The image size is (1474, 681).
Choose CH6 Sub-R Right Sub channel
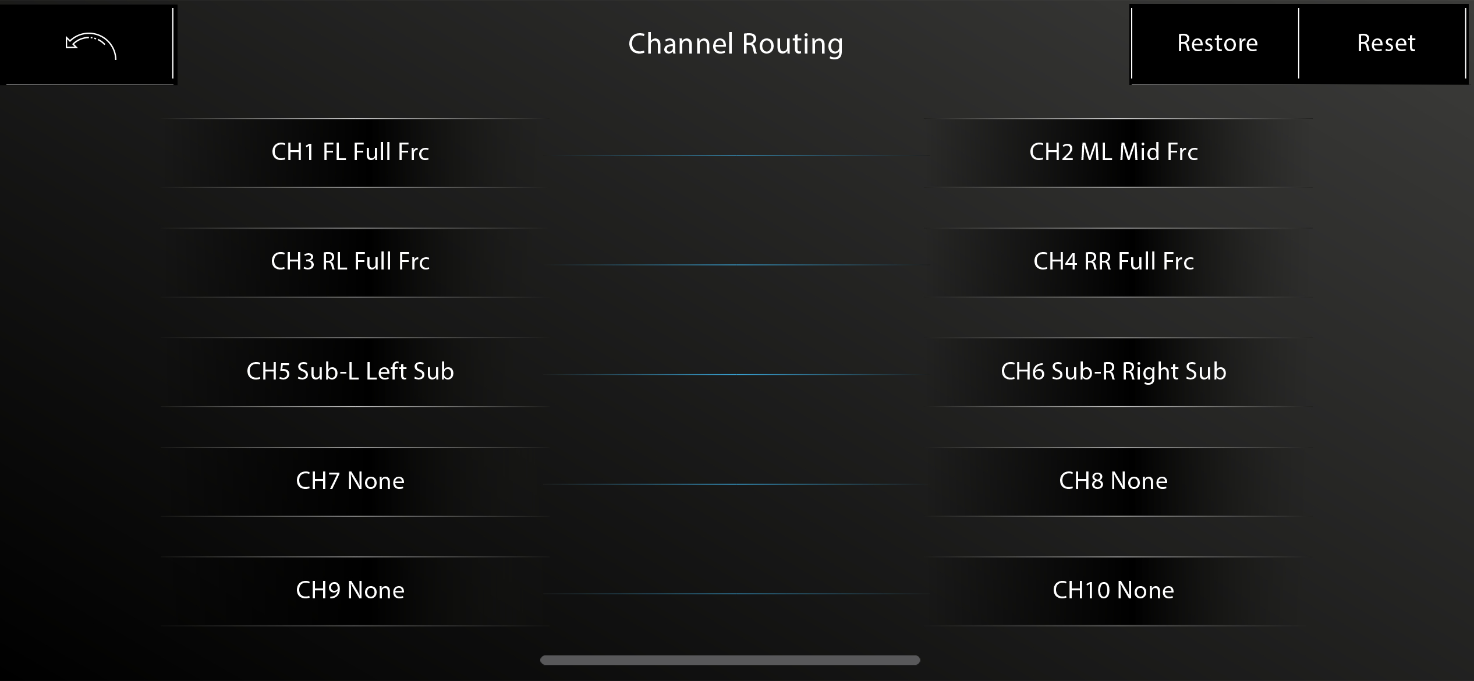1113,372
